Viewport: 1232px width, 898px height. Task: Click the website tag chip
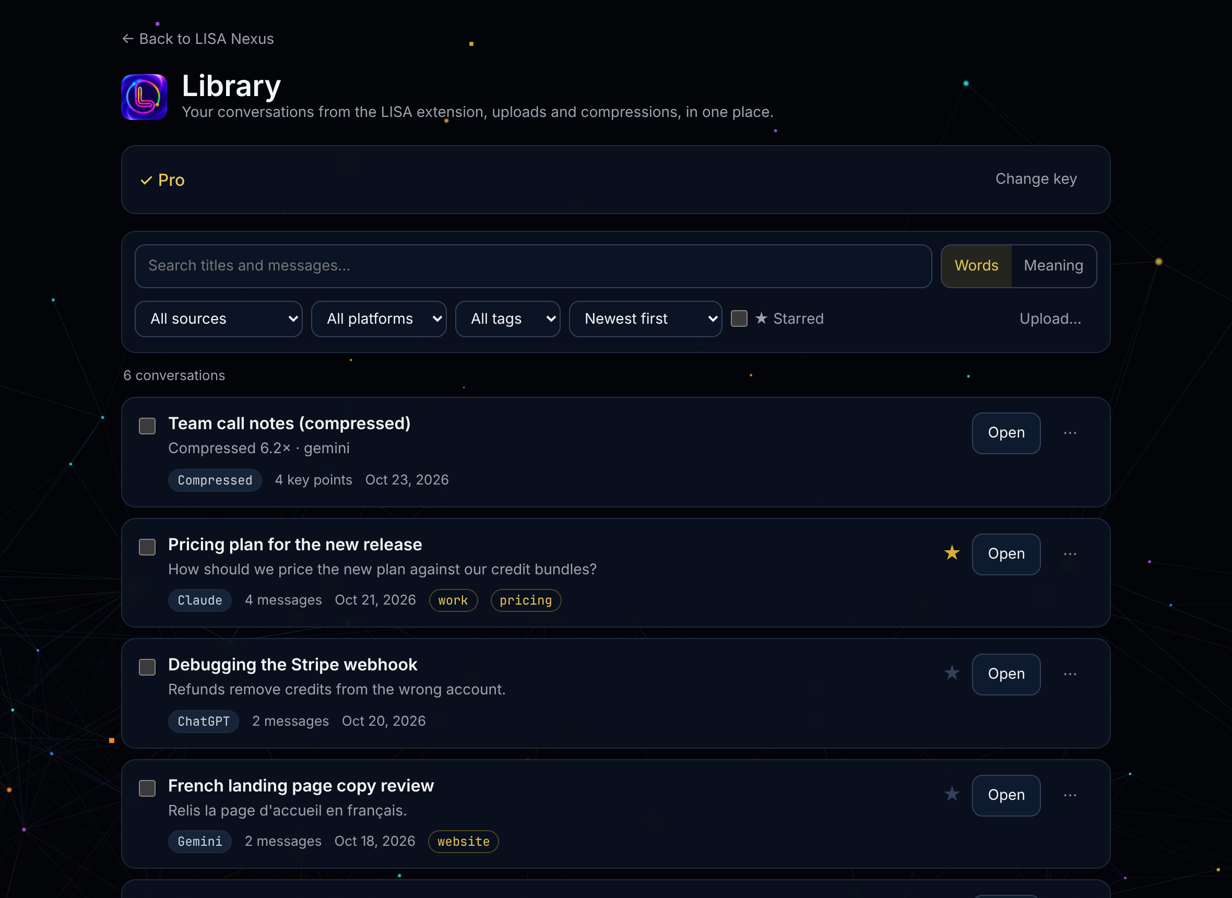(463, 842)
